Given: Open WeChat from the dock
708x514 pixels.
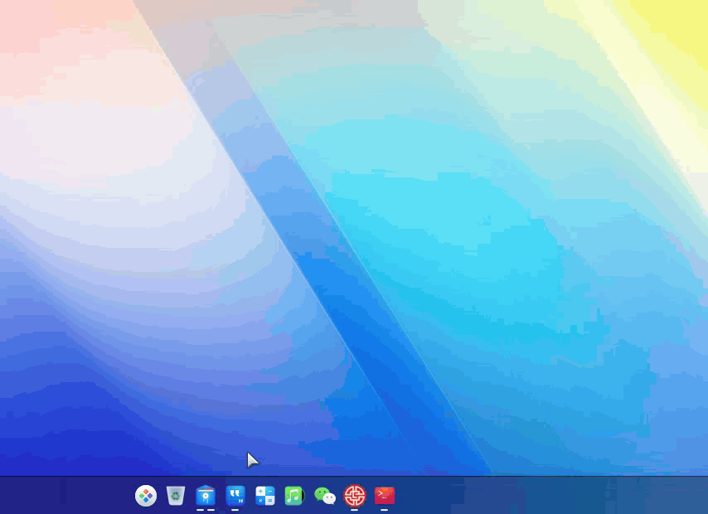Looking at the screenshot, I should coord(325,496).
